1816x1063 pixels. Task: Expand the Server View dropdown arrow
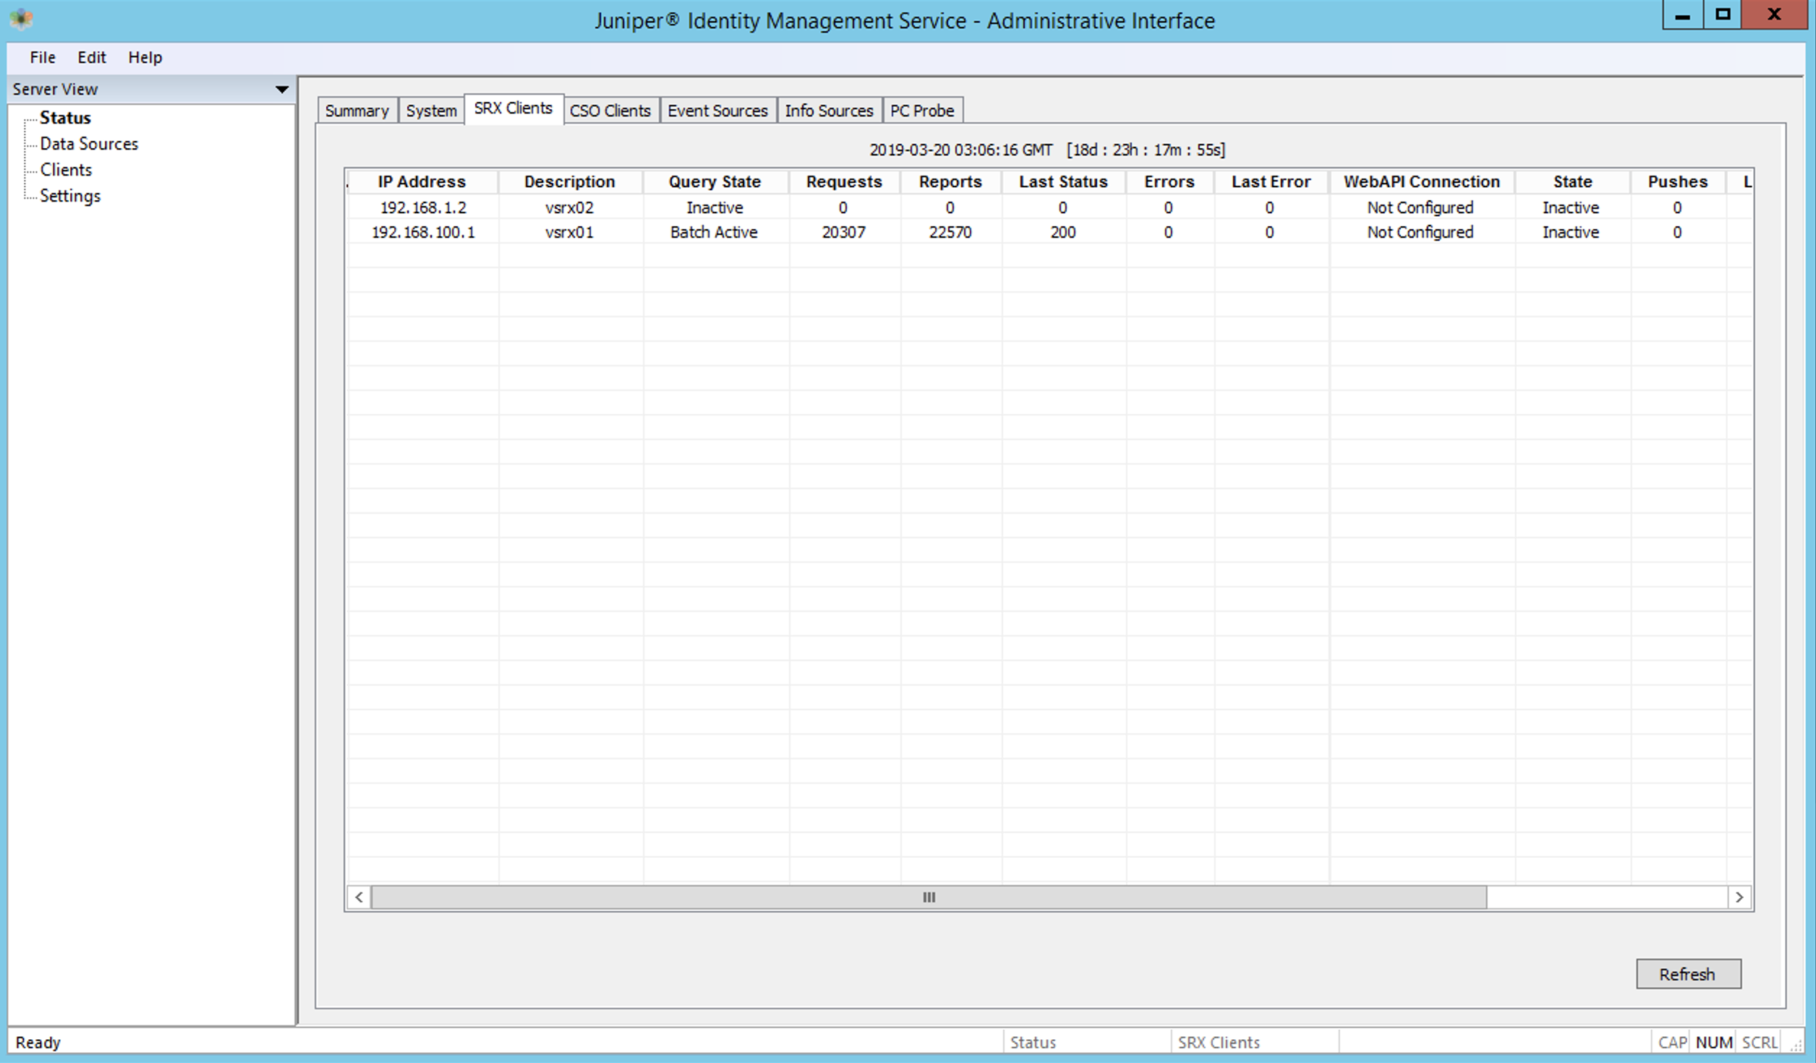282,90
